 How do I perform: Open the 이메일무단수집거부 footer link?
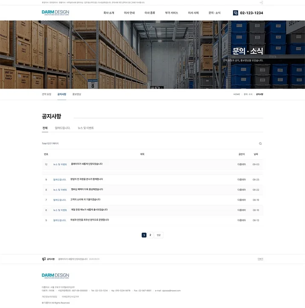click(x=70, y=297)
